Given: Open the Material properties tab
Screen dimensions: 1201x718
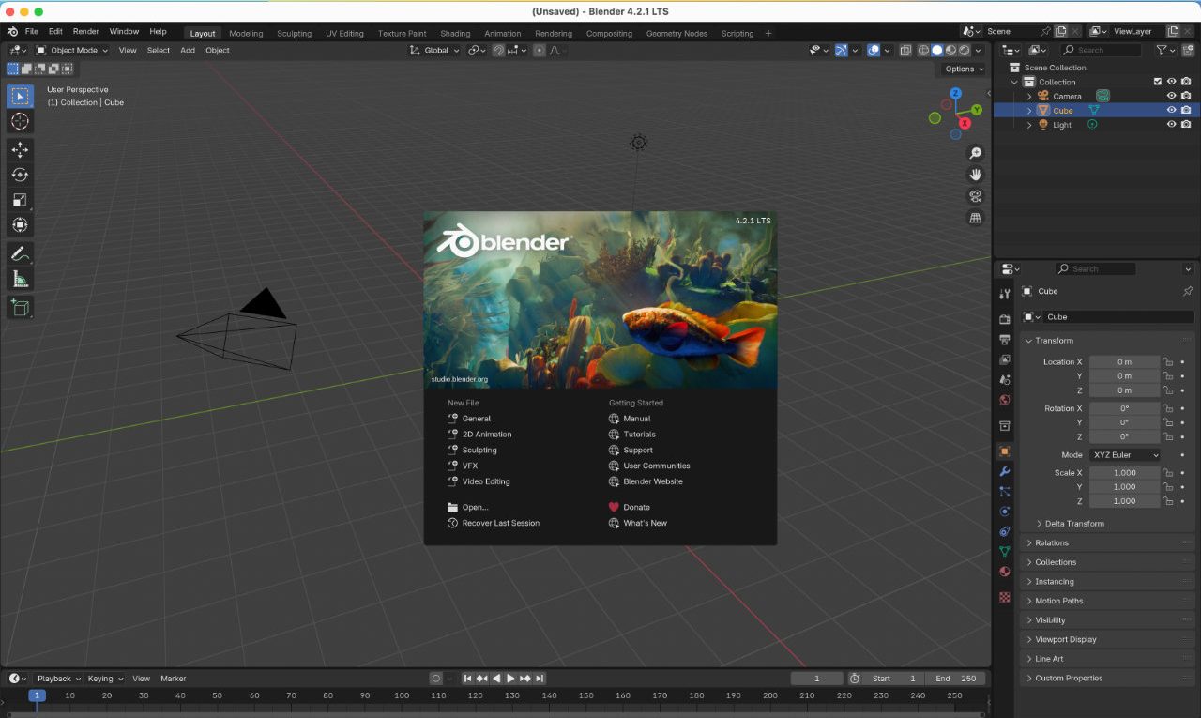Looking at the screenshot, I should coord(1005,572).
